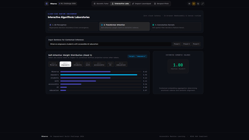The image size is (249, 140).
Task: Click the 'AI' bar row label
Action: [x=58, y=87]
